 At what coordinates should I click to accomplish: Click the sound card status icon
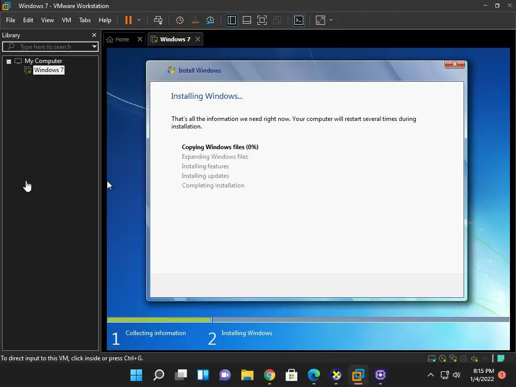[x=474, y=358]
